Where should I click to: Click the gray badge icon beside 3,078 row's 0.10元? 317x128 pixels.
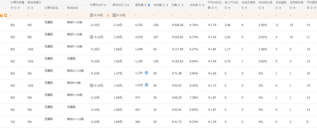(91, 37)
